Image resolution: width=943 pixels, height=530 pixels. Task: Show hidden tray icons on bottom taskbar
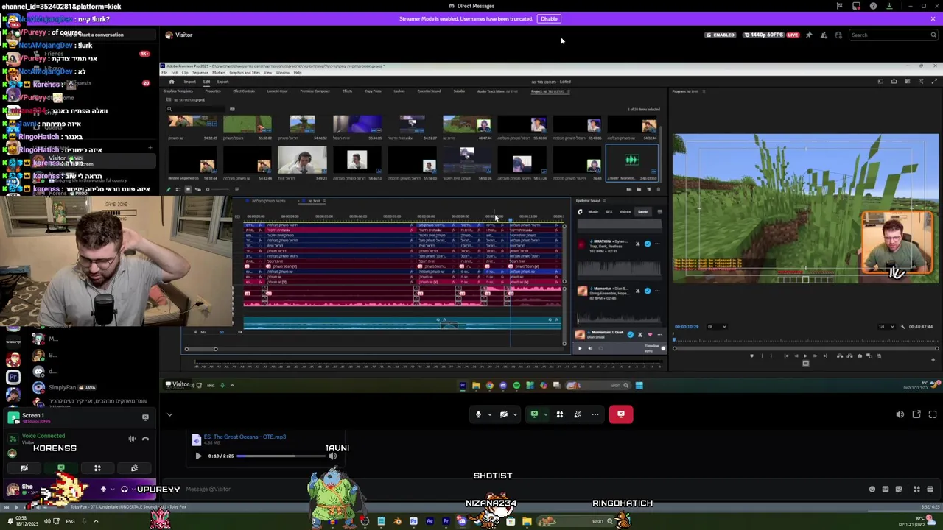click(x=96, y=522)
